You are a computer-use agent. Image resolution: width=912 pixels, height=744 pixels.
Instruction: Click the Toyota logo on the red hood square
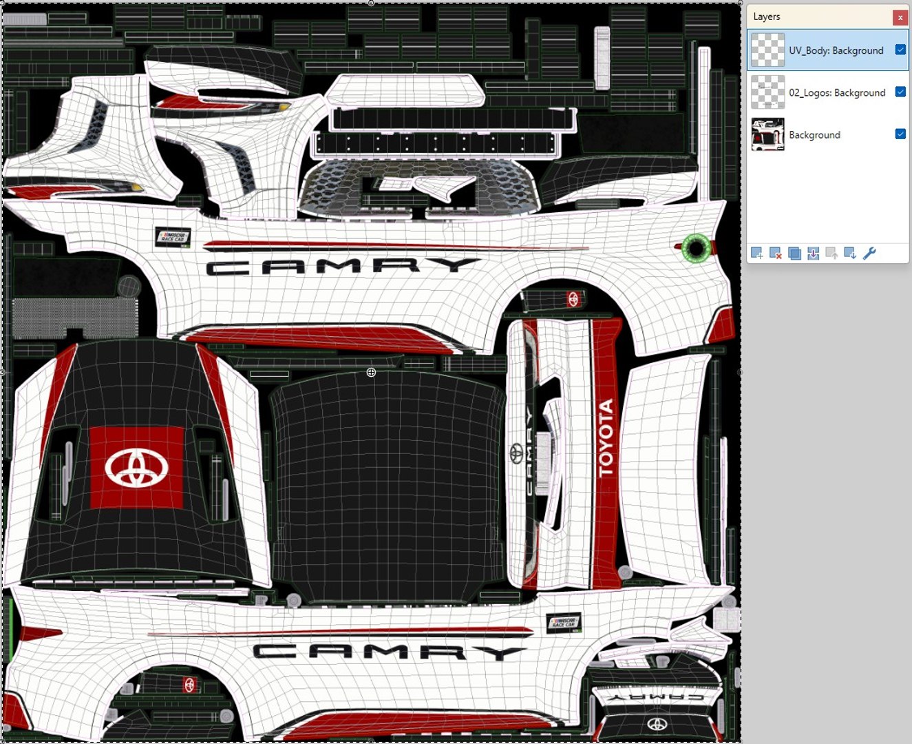click(x=137, y=468)
